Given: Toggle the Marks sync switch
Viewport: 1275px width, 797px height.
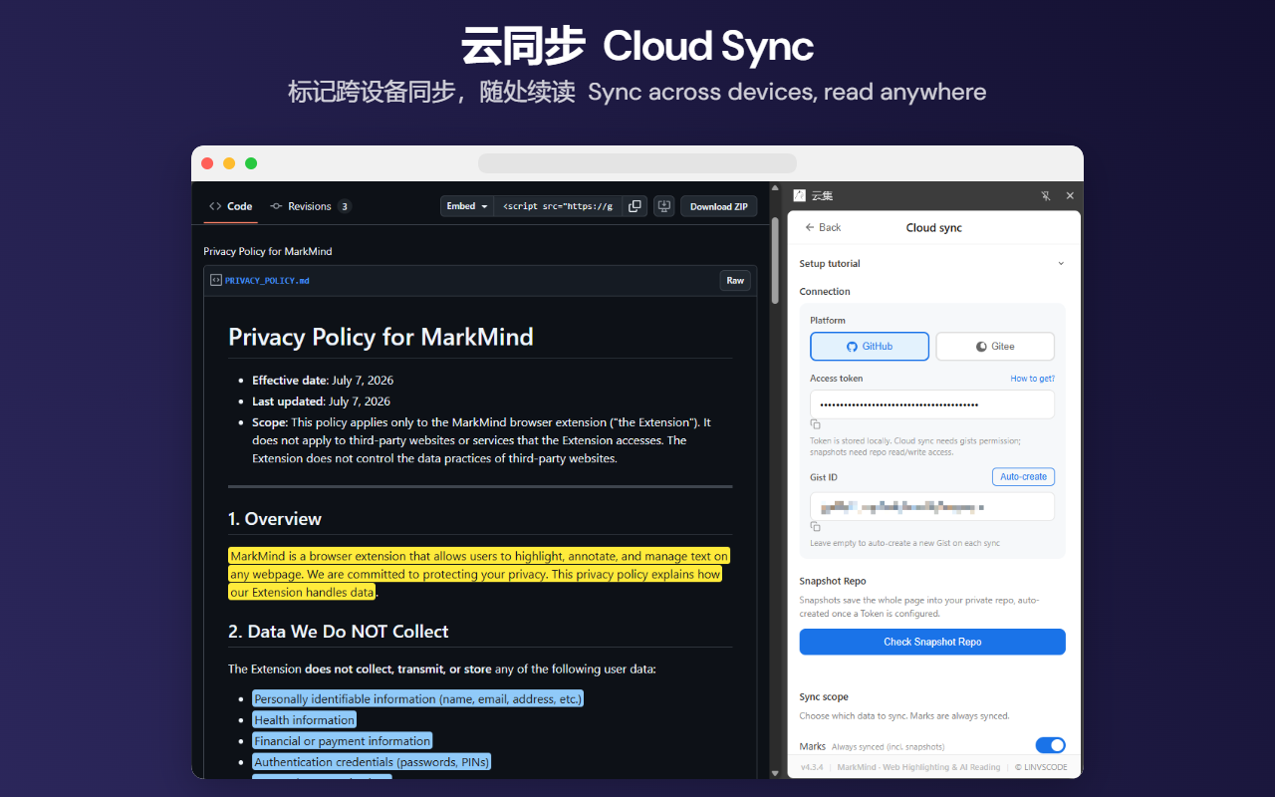Looking at the screenshot, I should [1050, 745].
